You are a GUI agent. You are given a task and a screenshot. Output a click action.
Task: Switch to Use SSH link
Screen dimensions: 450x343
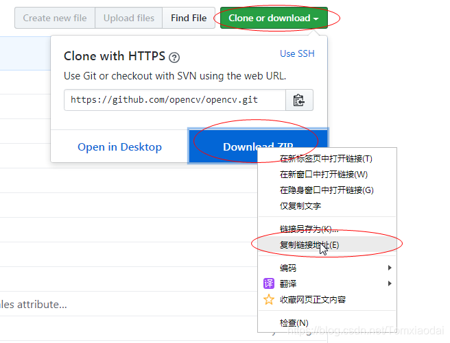tap(297, 53)
